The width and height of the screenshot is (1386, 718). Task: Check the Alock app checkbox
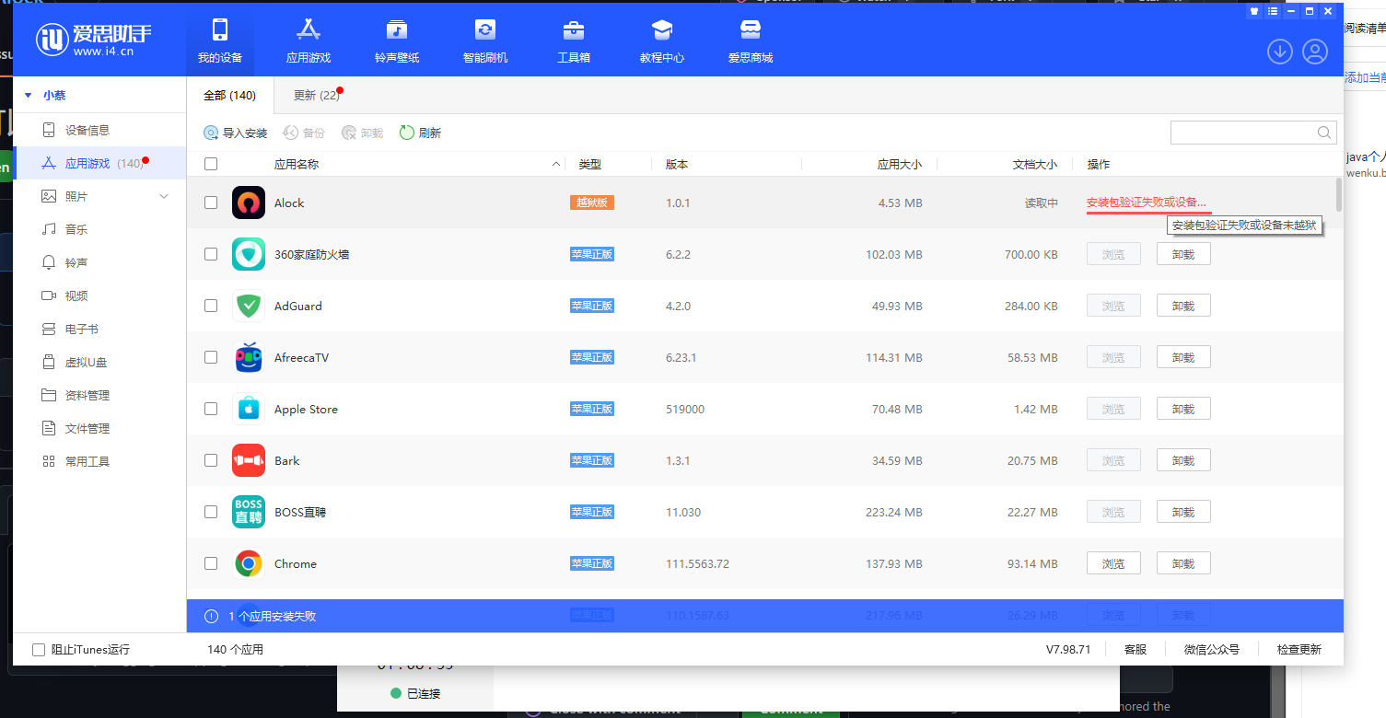(210, 203)
